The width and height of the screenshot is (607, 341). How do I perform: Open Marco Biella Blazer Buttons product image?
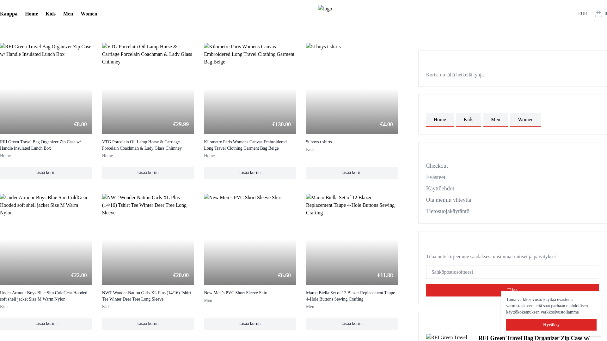click(352, 239)
